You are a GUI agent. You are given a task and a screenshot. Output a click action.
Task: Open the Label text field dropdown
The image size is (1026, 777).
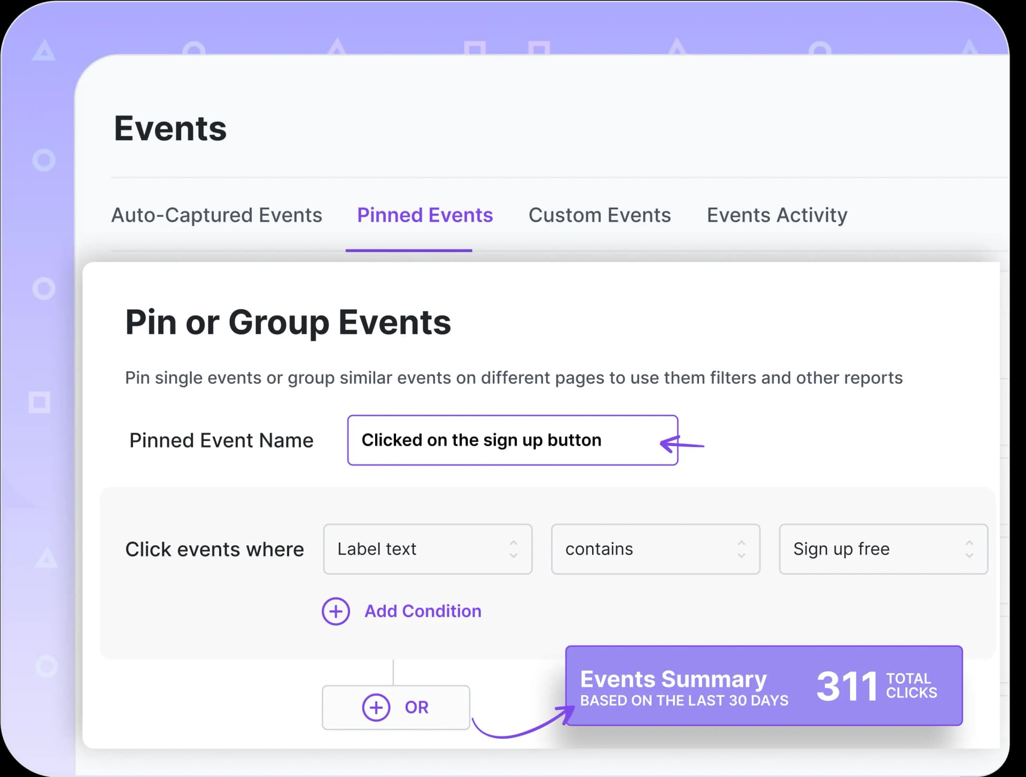(428, 549)
